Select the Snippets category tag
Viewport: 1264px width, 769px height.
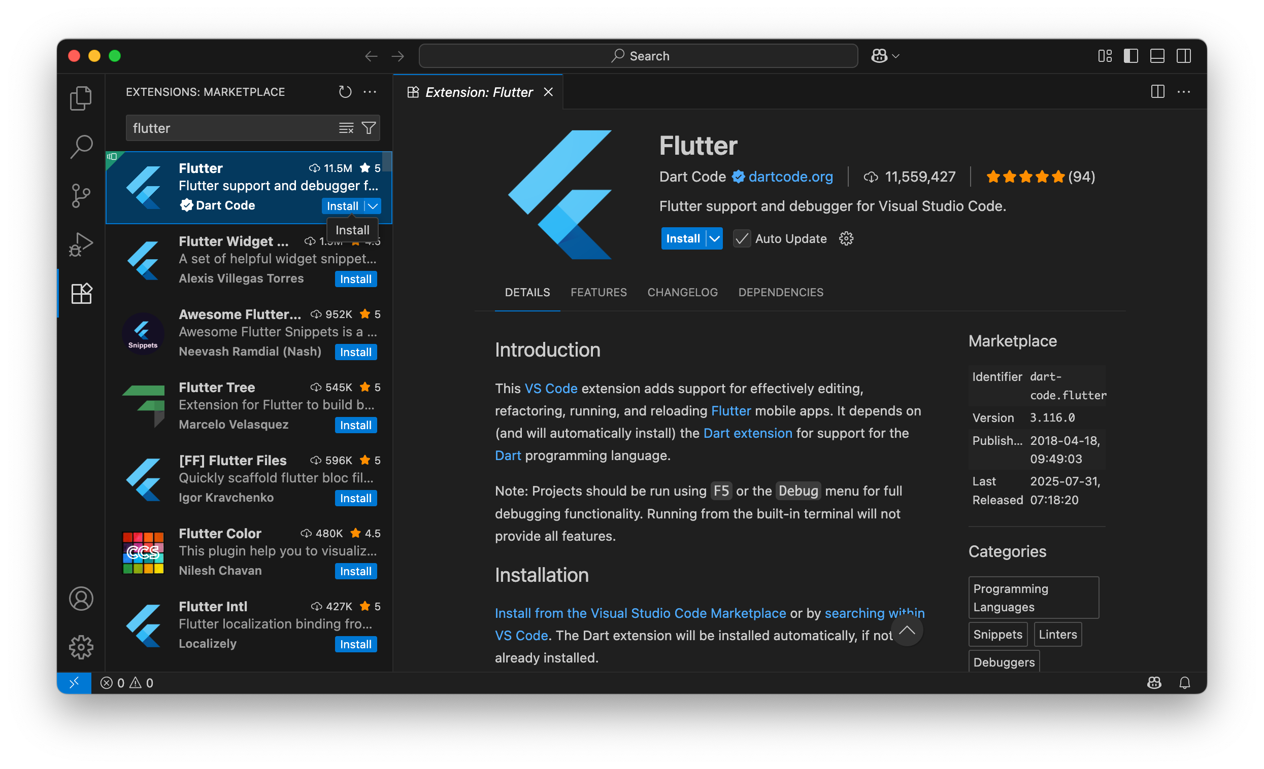click(998, 634)
